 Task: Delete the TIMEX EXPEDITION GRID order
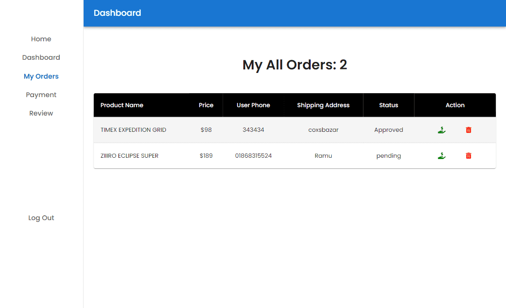pyautogui.click(x=469, y=130)
